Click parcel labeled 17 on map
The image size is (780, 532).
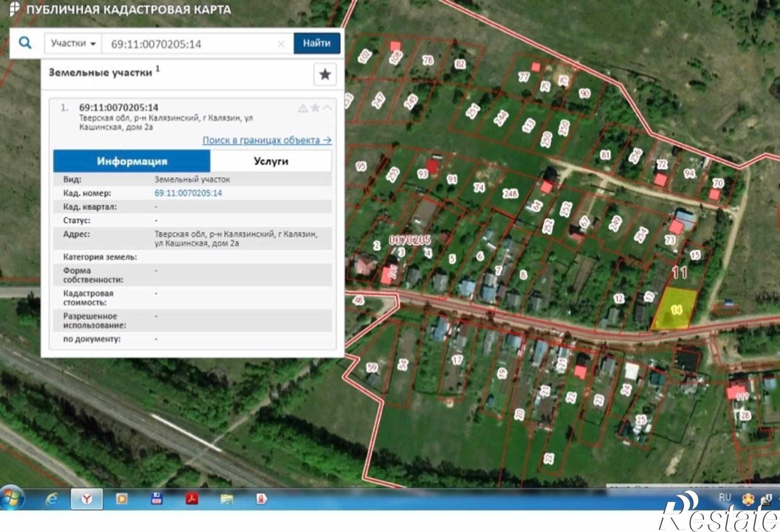coord(457,360)
